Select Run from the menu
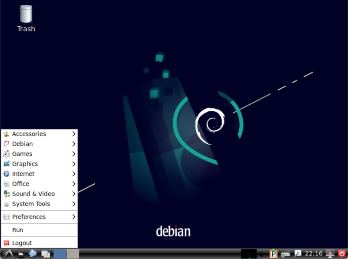Screen dimensions: 348x259 pos(17,230)
